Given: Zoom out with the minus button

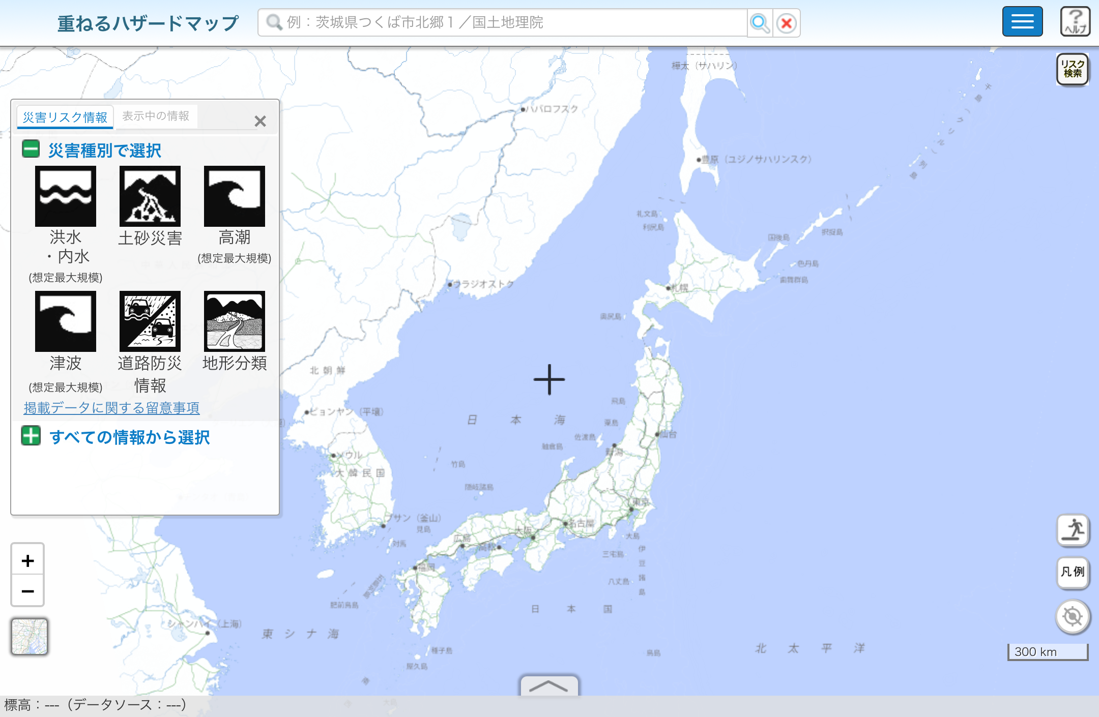Looking at the screenshot, I should click(28, 591).
